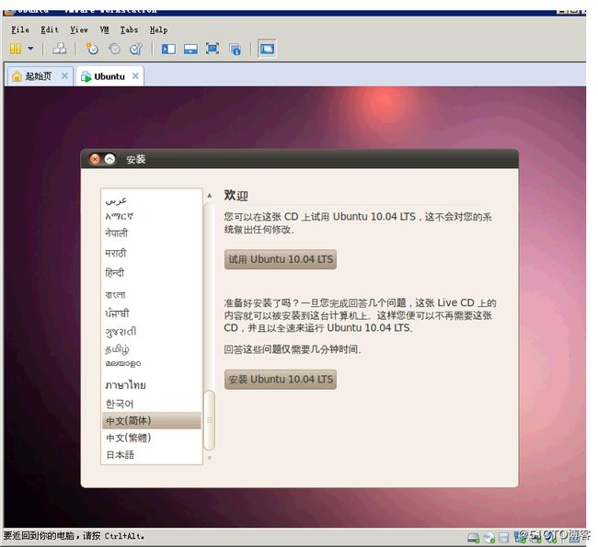Click the highlighted console view icon
Image resolution: width=598 pixels, height=547 pixels.
(267, 49)
